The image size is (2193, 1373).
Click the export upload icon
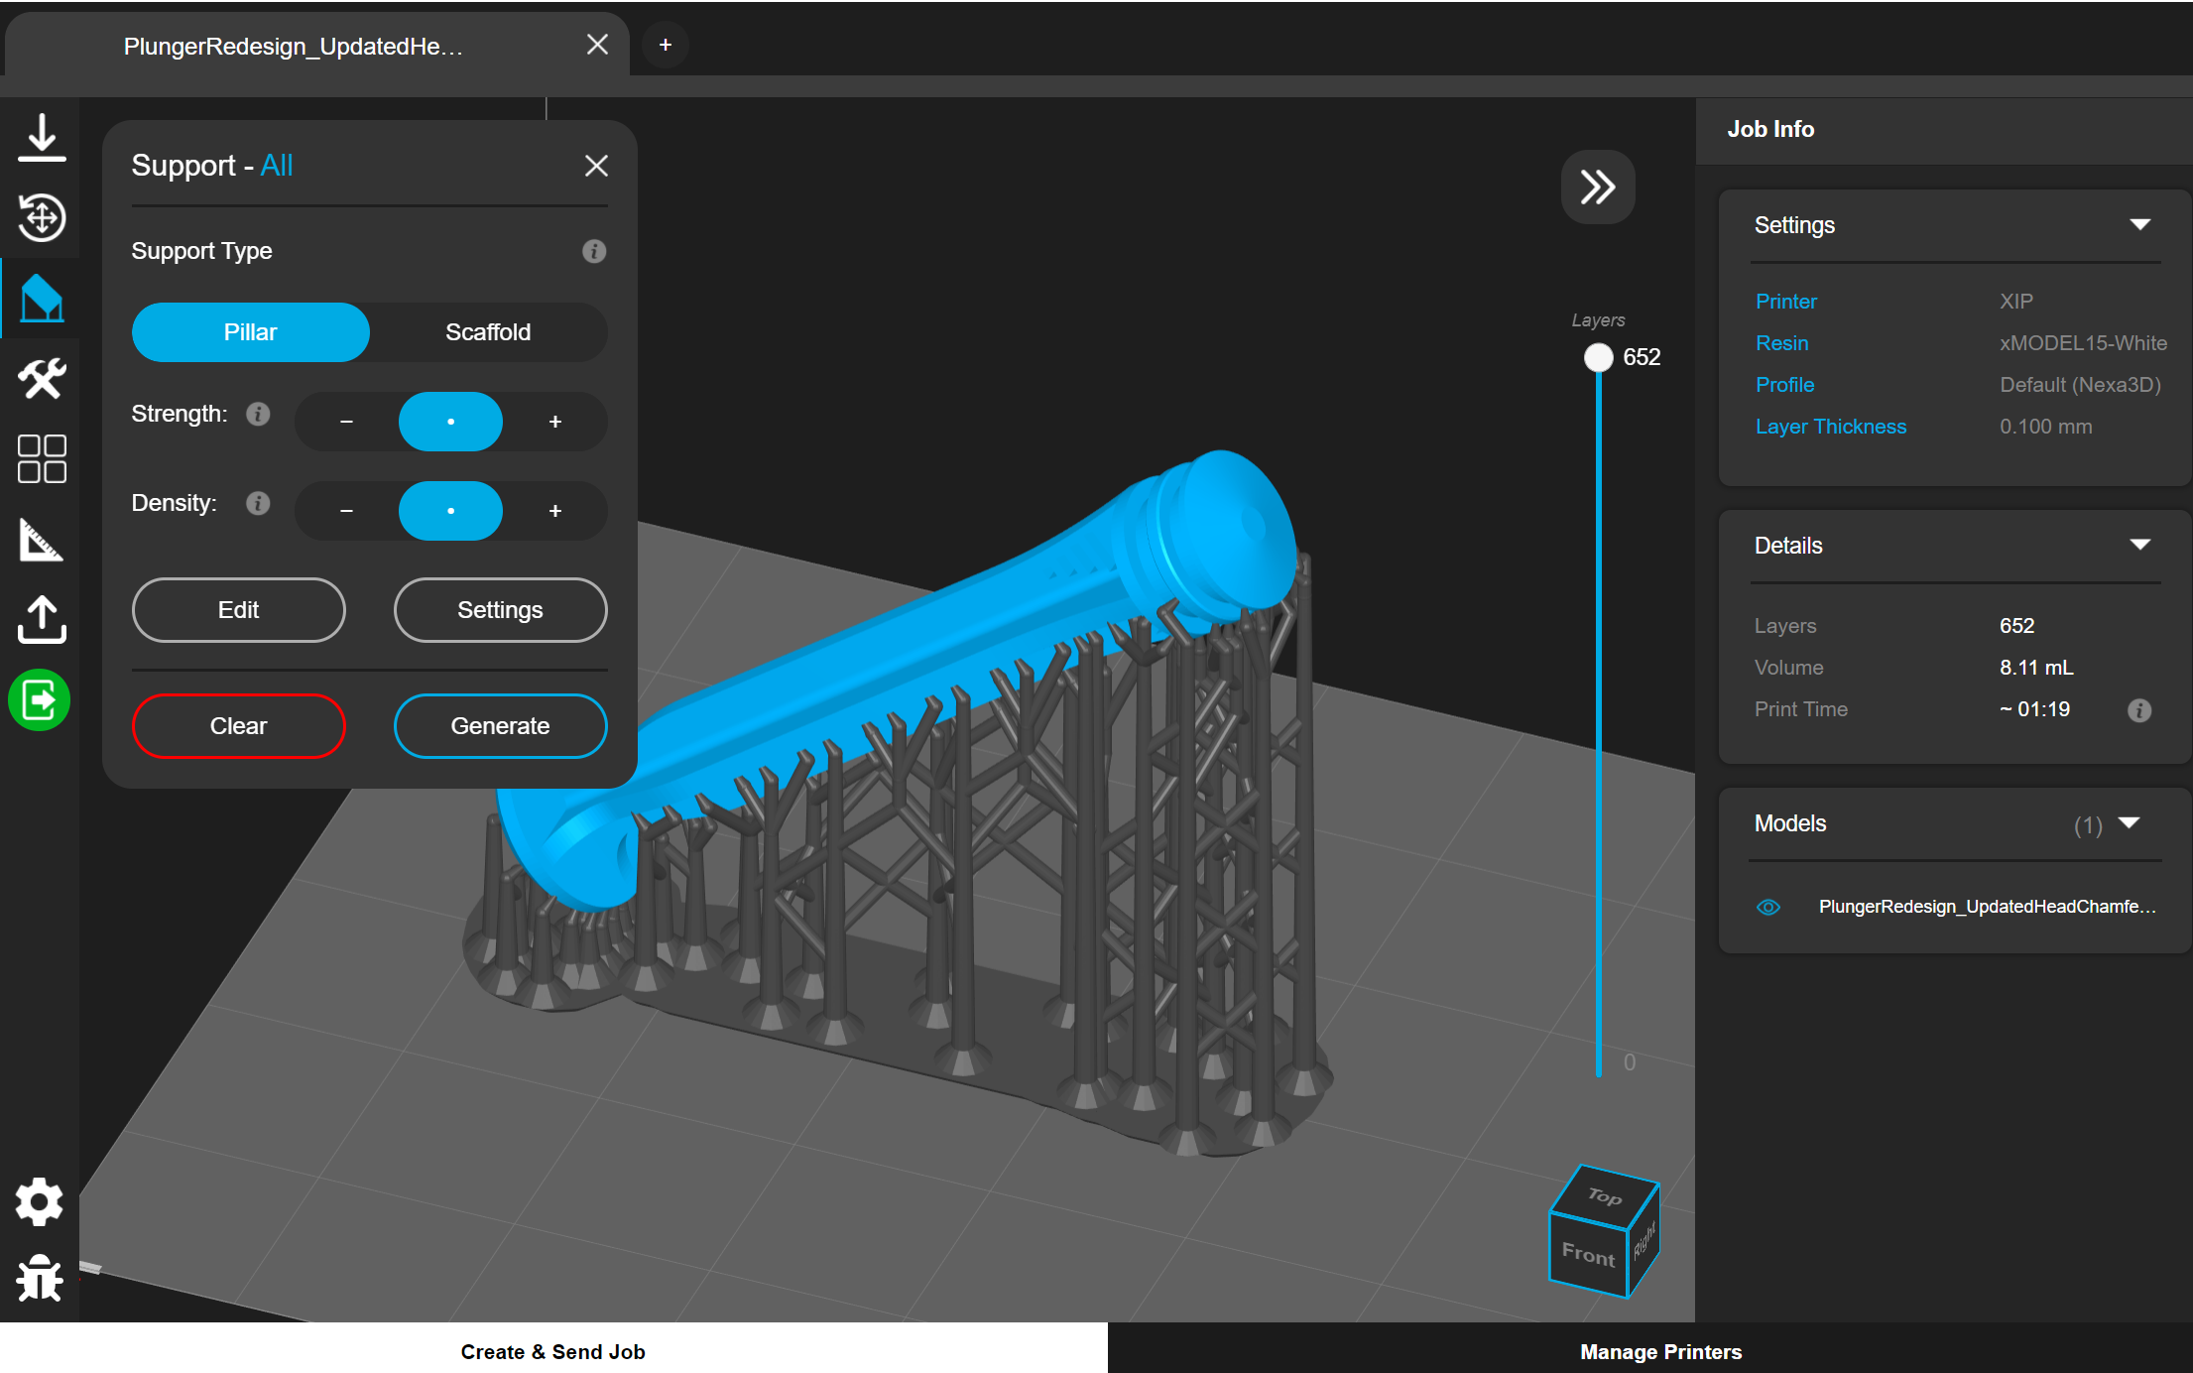point(41,619)
